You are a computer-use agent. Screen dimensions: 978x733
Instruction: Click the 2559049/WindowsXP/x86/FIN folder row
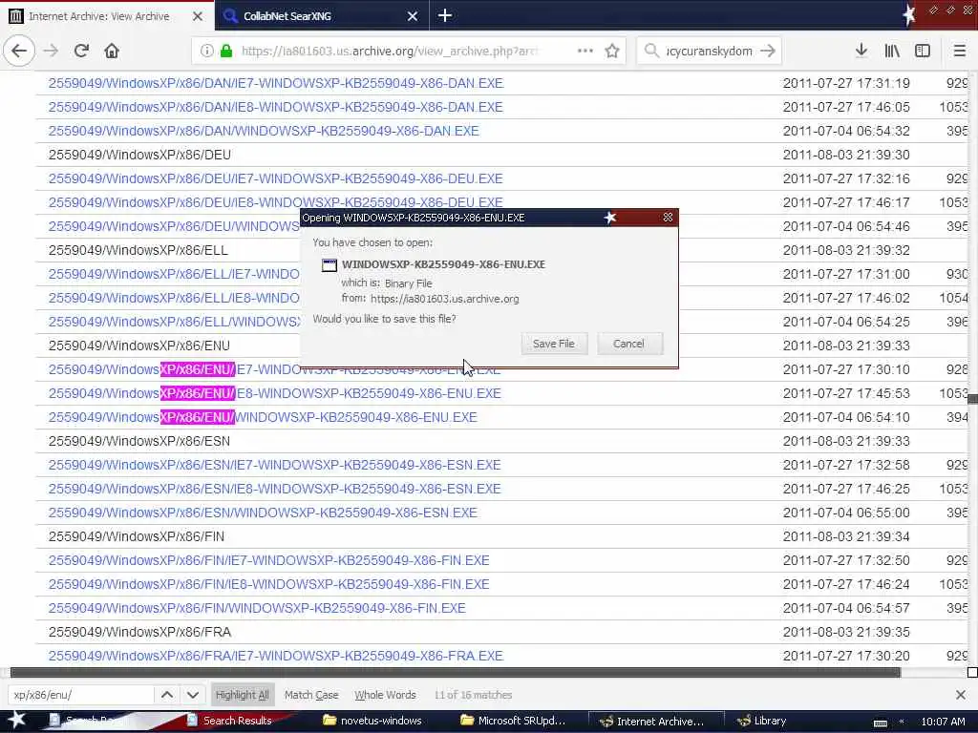(501, 536)
